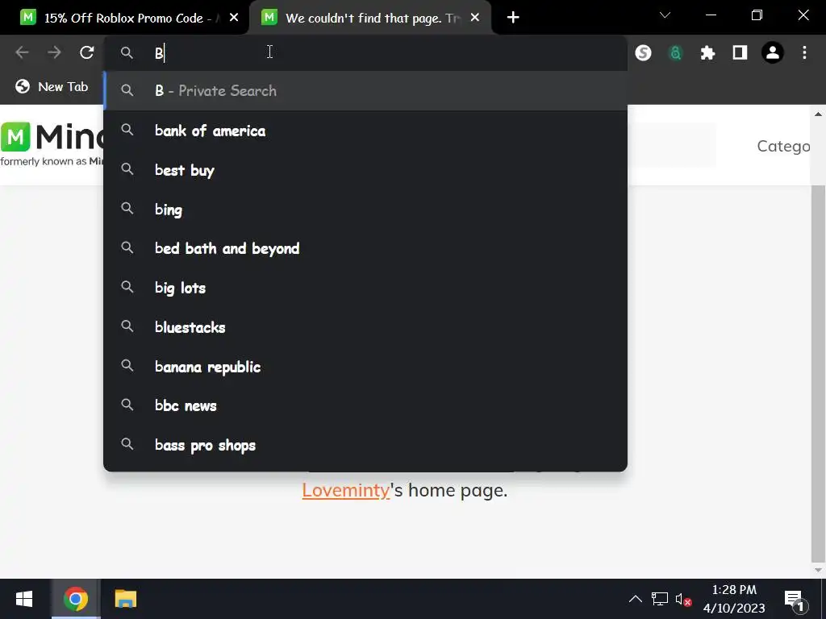Pick the bank of america suggestion
Screen dimensions: 826x619
[365, 131]
